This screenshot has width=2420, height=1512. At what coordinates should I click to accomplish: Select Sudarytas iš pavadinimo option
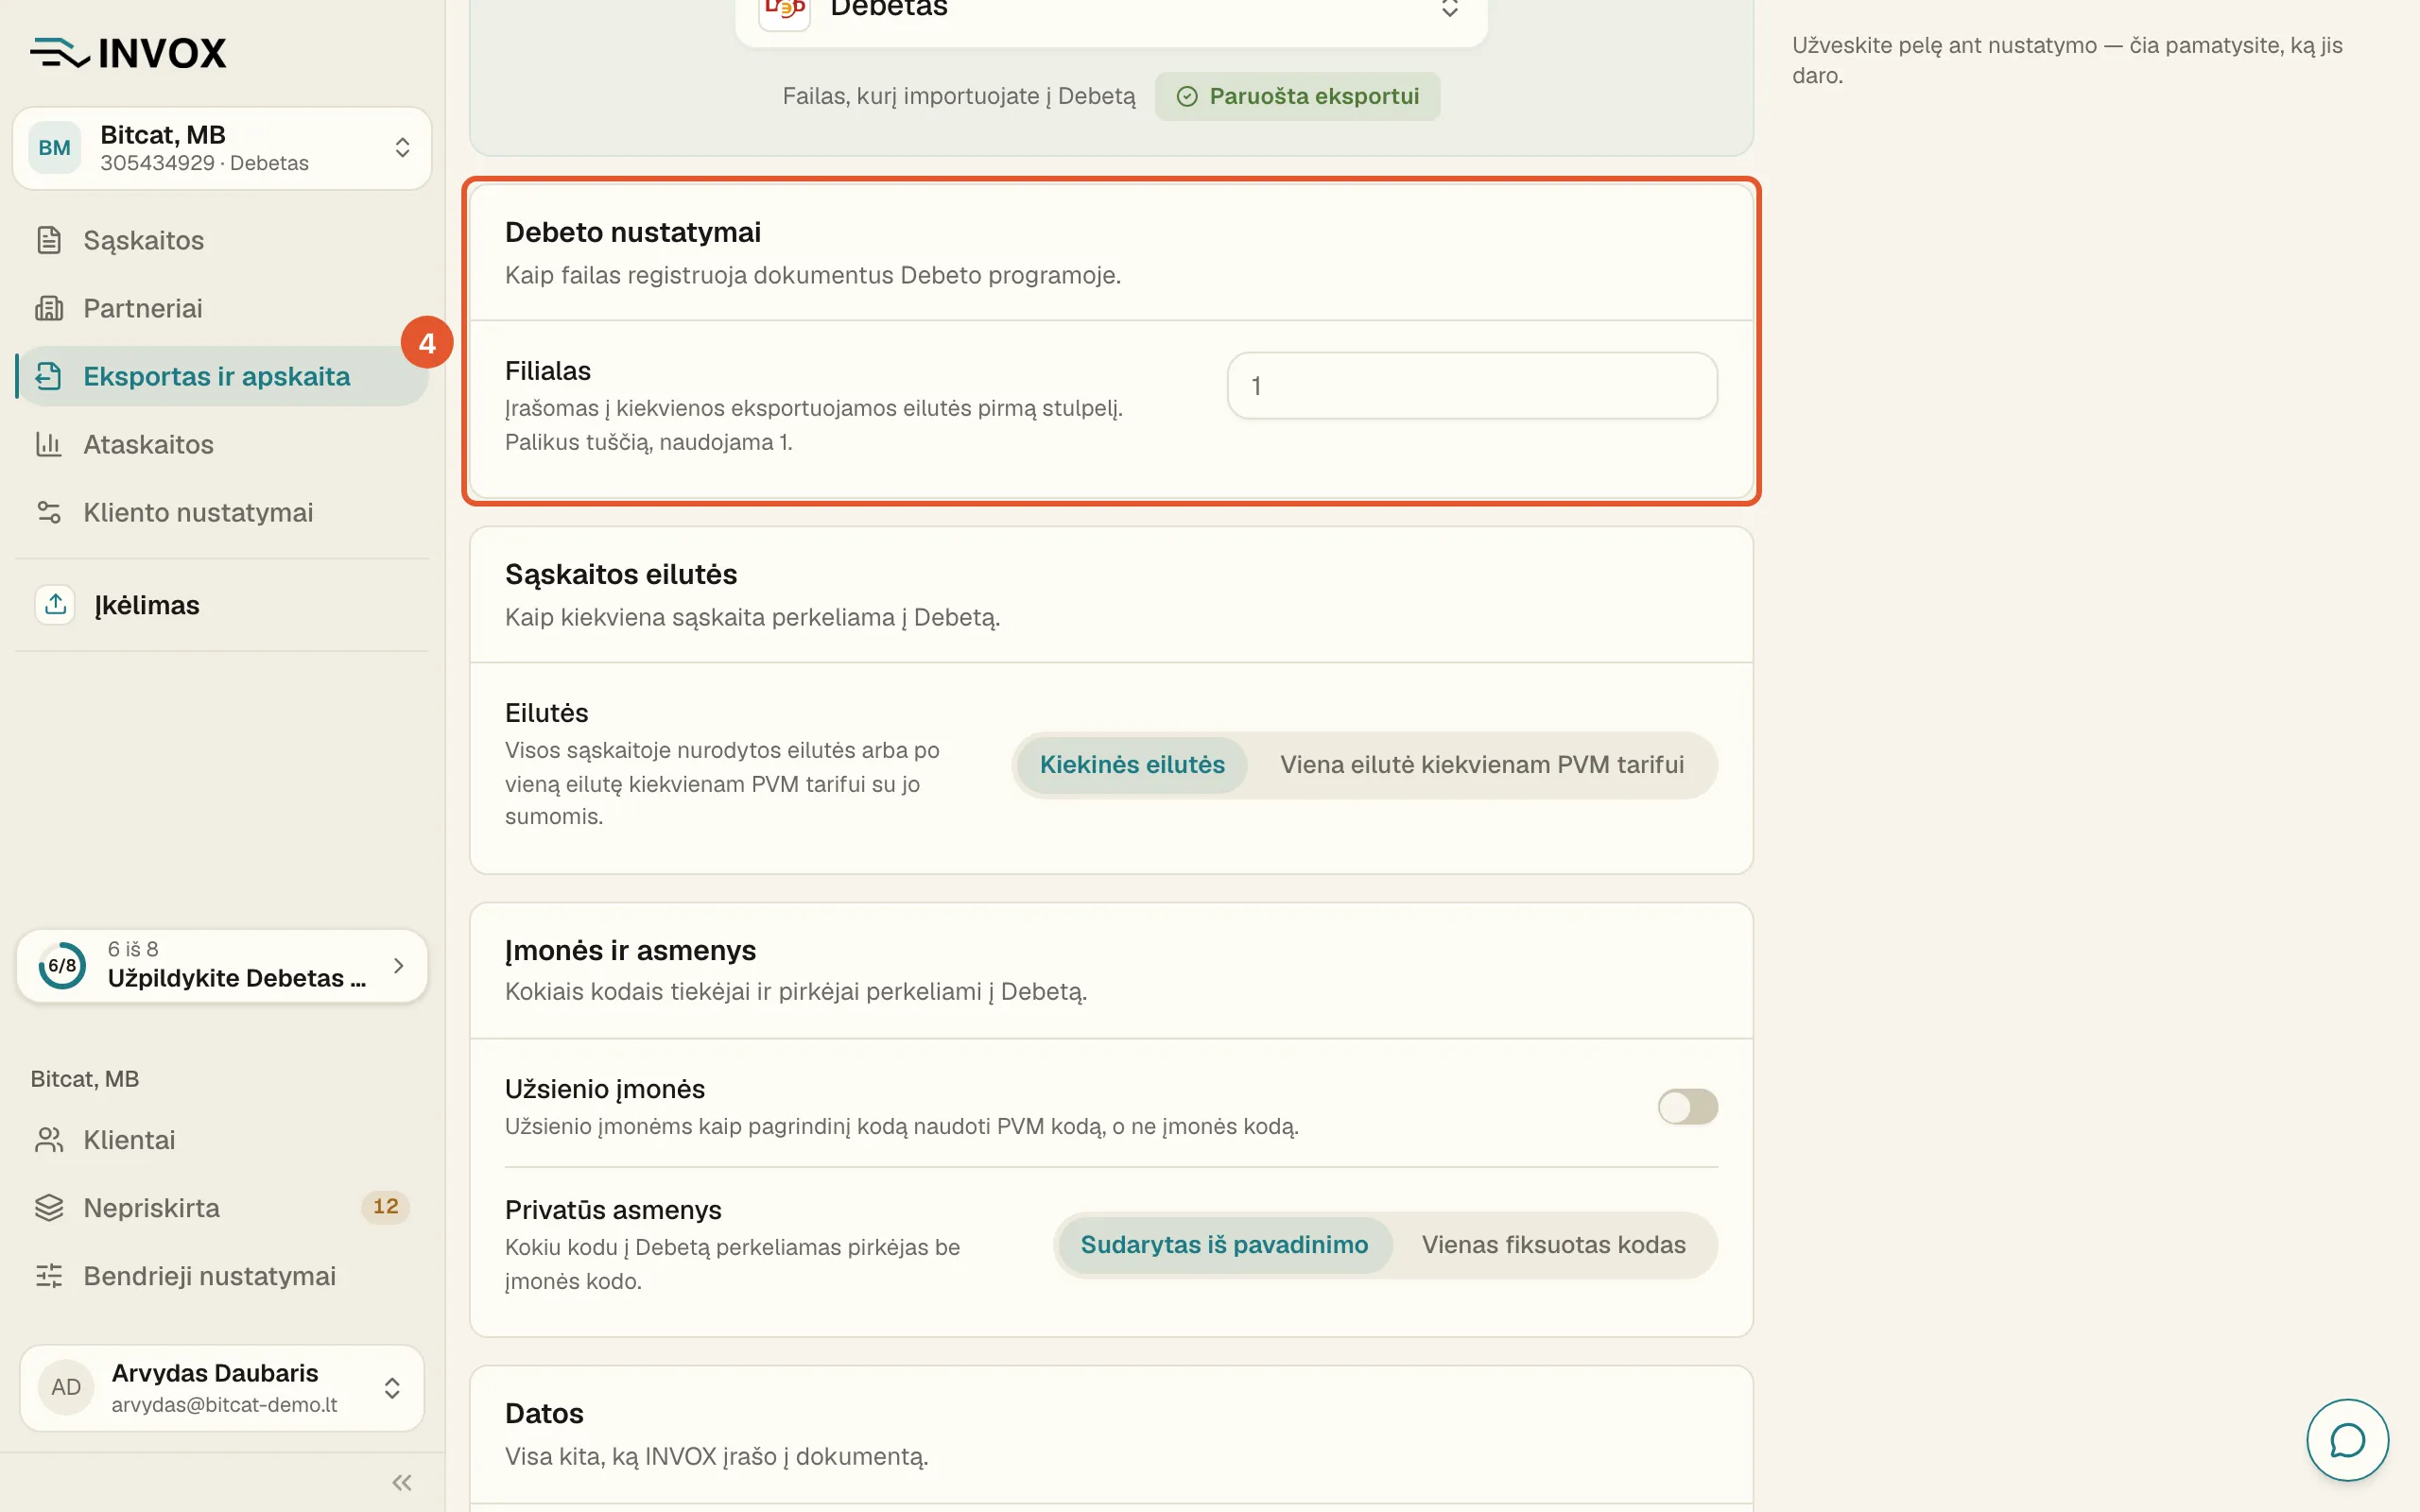[x=1224, y=1245]
